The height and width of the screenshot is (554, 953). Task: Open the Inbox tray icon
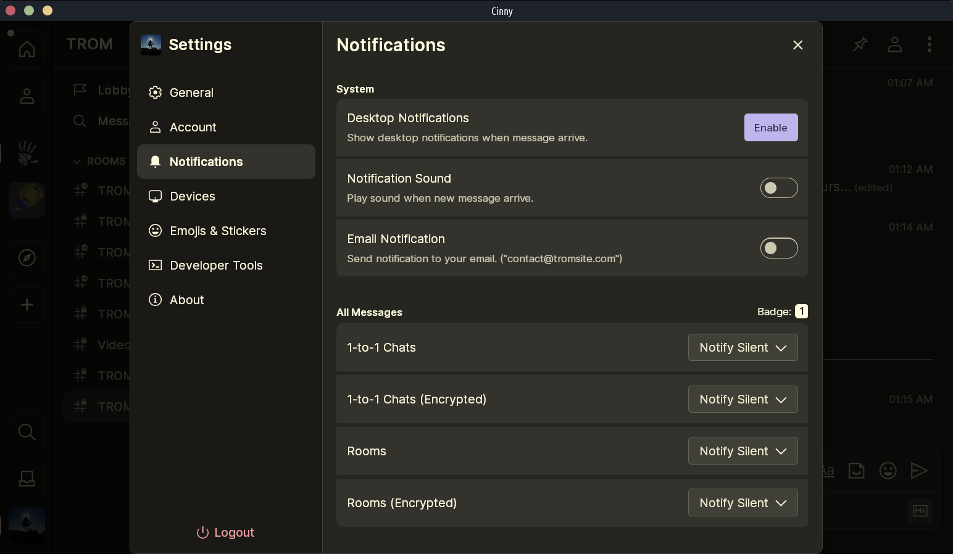pos(27,479)
